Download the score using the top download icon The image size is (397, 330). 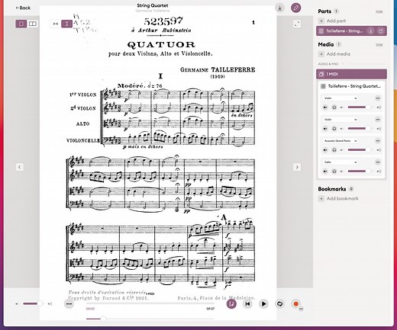click(x=280, y=8)
